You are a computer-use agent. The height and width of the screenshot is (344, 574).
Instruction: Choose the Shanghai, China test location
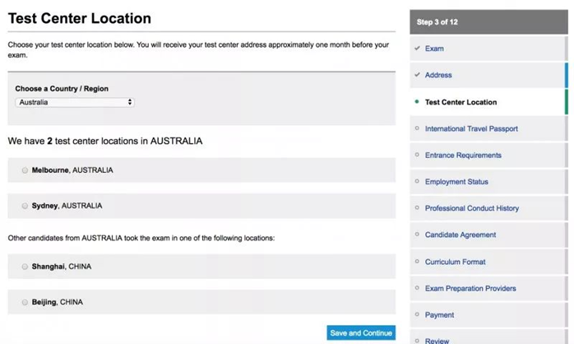(x=25, y=267)
